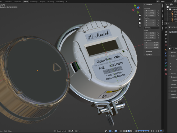The image size is (177, 133).
Task: Toggle viewport gizmos button
Action: point(110,131)
